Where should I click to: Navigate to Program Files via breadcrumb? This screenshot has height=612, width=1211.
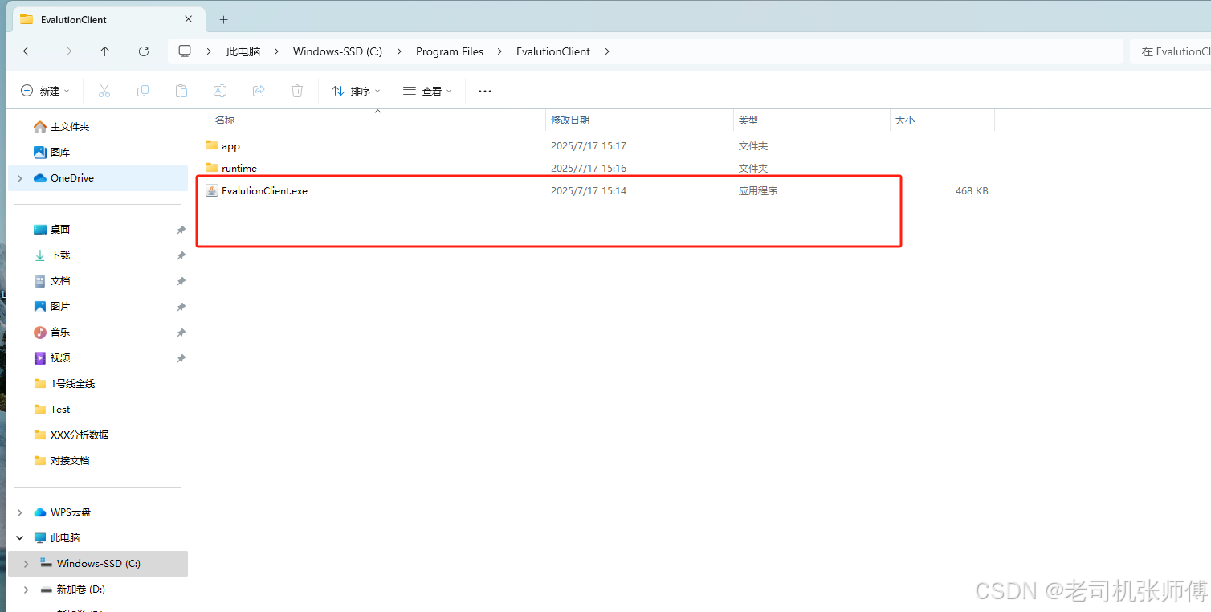[449, 51]
